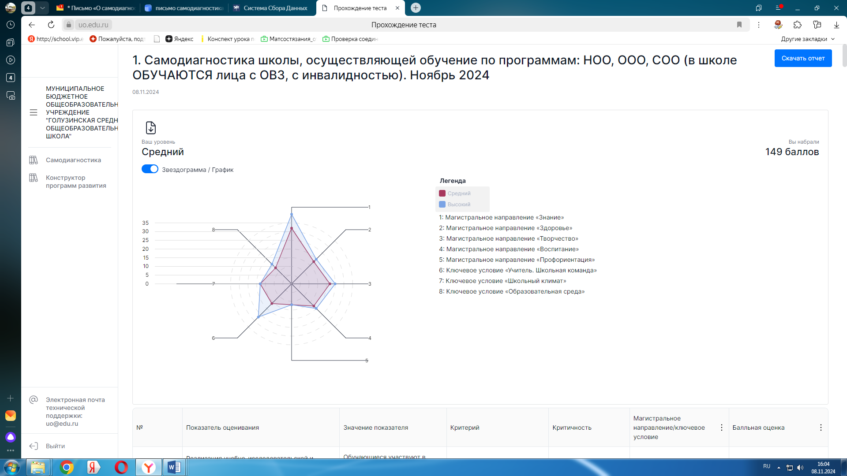Click the Скачать отчет button

click(803, 58)
